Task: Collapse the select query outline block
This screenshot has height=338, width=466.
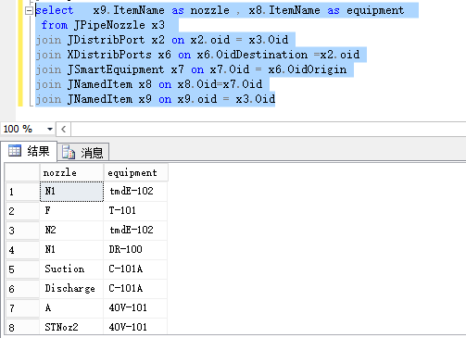Action: tap(29, 11)
